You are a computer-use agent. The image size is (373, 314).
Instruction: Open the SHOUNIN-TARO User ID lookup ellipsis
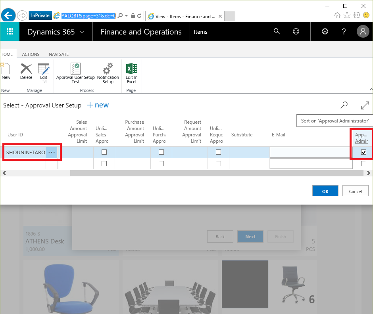52,152
